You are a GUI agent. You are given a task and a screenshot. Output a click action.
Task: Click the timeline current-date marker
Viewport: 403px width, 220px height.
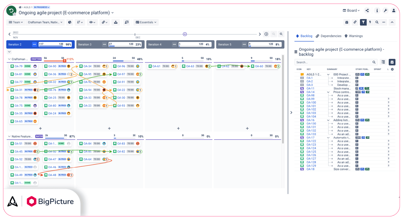(185, 34)
